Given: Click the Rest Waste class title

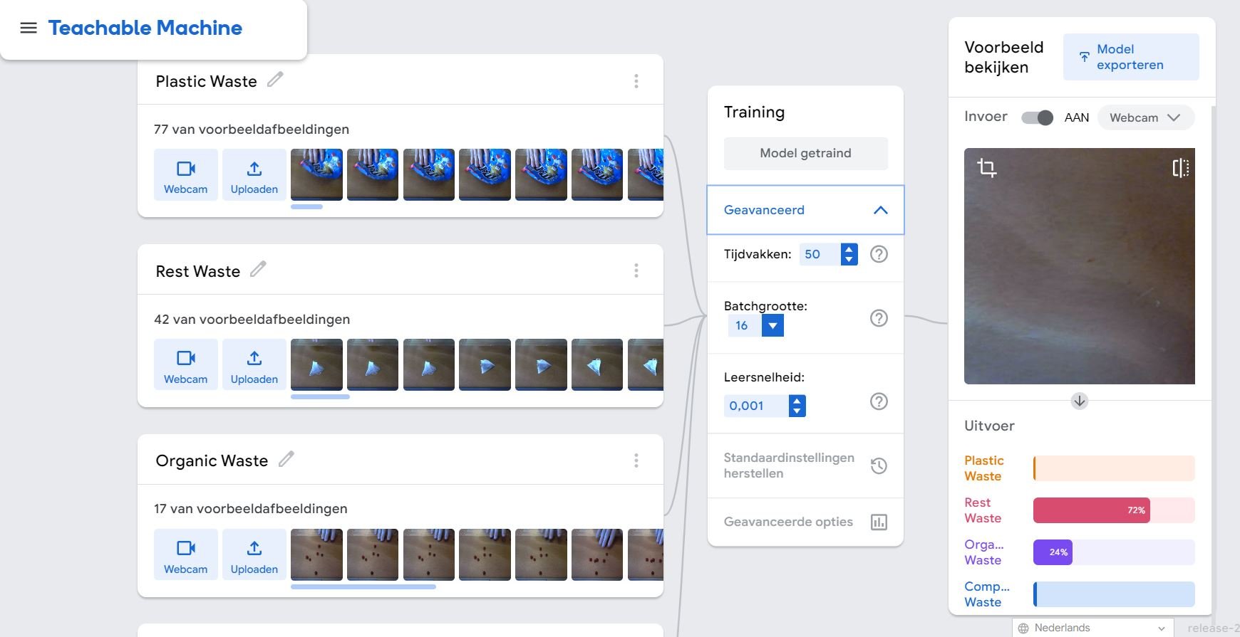Looking at the screenshot, I should [x=197, y=271].
